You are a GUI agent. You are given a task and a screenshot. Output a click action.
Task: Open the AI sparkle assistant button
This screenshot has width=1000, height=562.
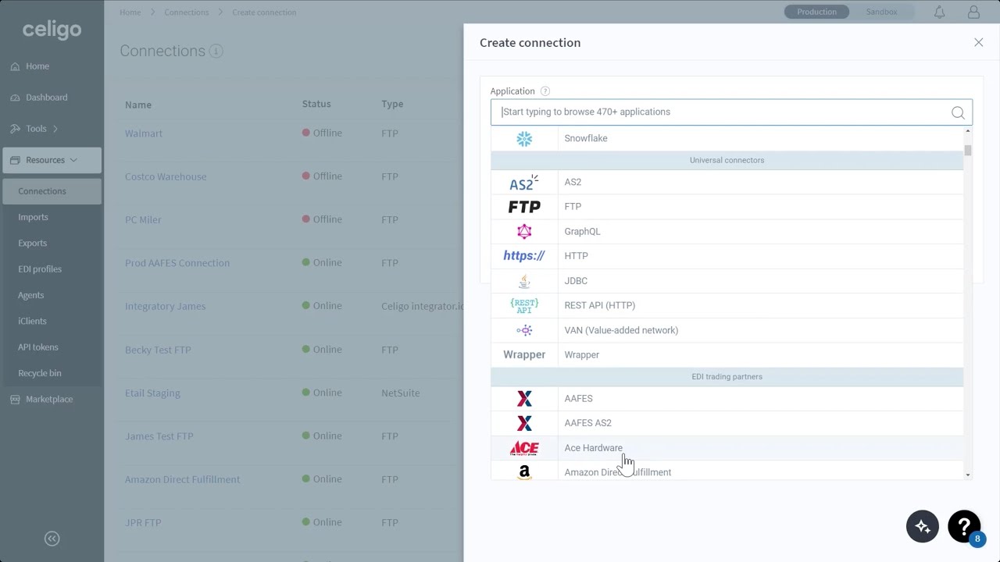(x=923, y=526)
